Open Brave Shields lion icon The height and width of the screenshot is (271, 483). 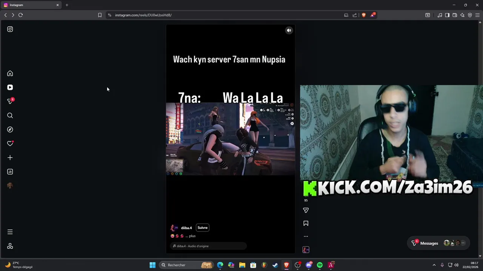click(x=364, y=15)
